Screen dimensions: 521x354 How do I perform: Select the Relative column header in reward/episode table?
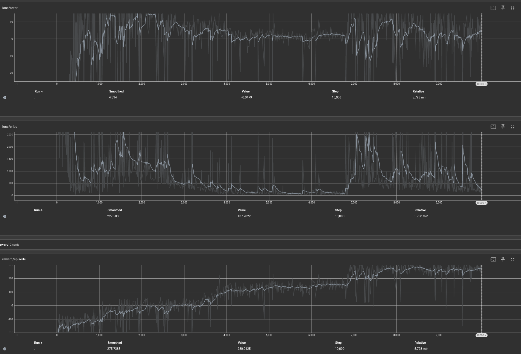tap(420, 343)
